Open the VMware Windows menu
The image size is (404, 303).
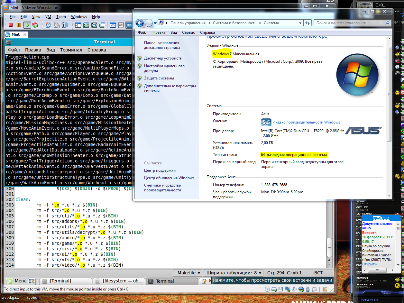click(x=79, y=17)
